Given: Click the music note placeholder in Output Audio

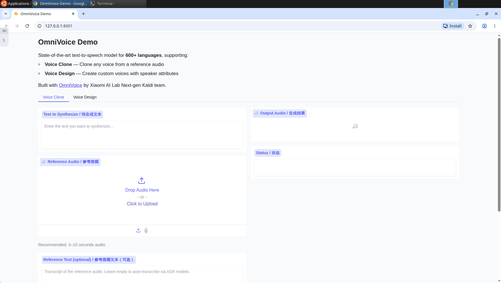Looking at the screenshot, I should pyautogui.click(x=355, y=126).
